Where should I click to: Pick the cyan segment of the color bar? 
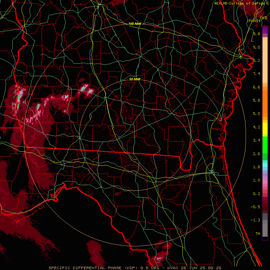265,165
